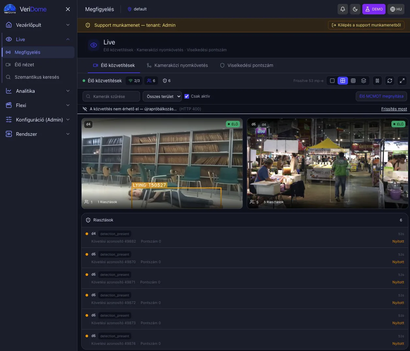
Task: Uncheck the Csak aktív checkbox
Action: pos(187,96)
